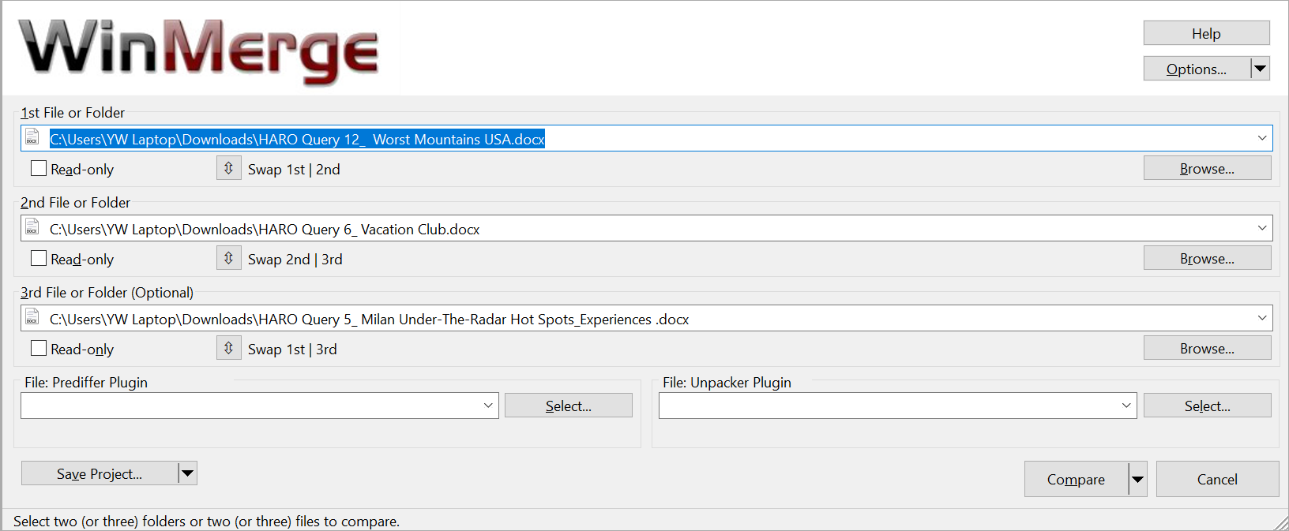
Task: Click the docx file icon in 2nd path field
Action: 32,228
